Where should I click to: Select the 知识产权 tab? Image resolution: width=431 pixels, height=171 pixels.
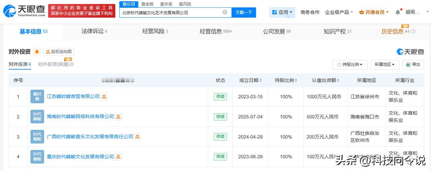point(337,31)
